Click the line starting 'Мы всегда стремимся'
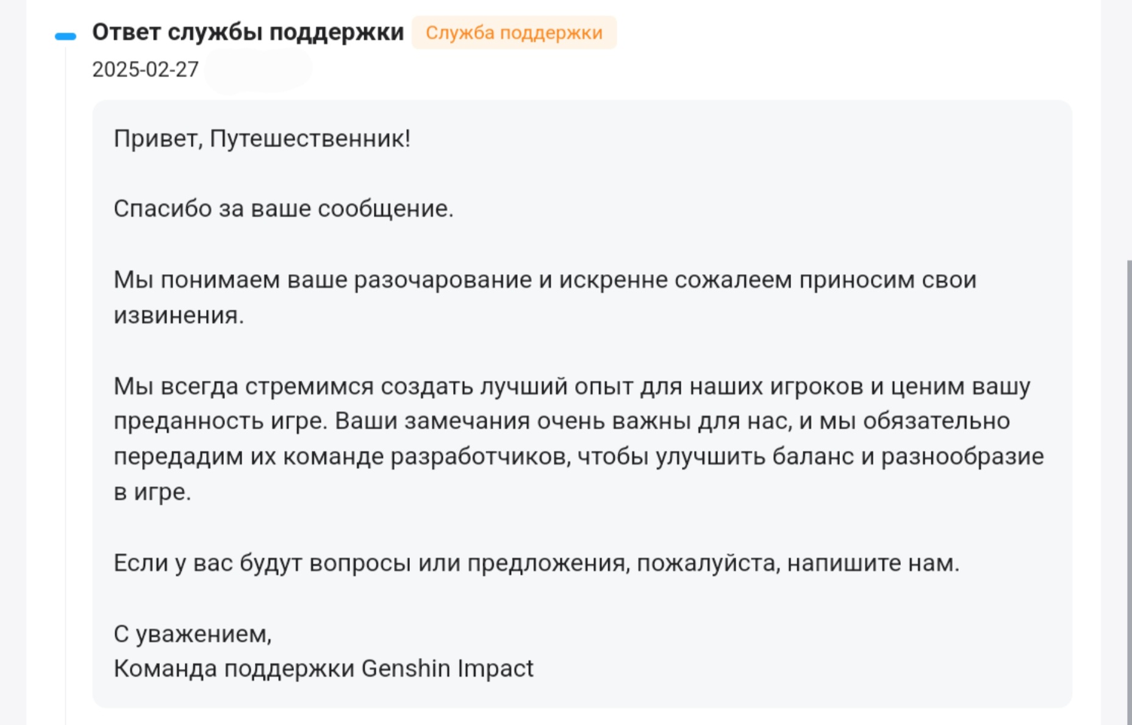Image resolution: width=1132 pixels, height=725 pixels. coord(572,387)
